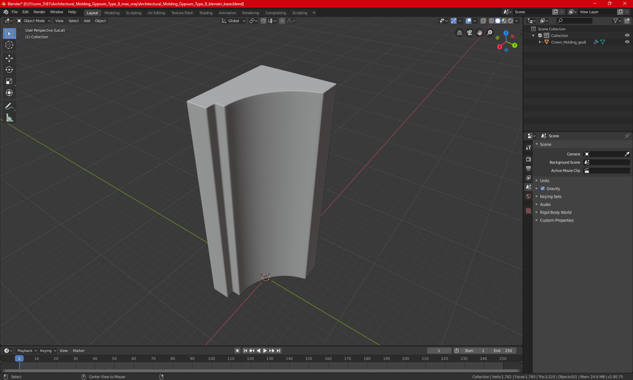Select wireframe viewport shading
The image size is (633, 380).
click(491, 21)
